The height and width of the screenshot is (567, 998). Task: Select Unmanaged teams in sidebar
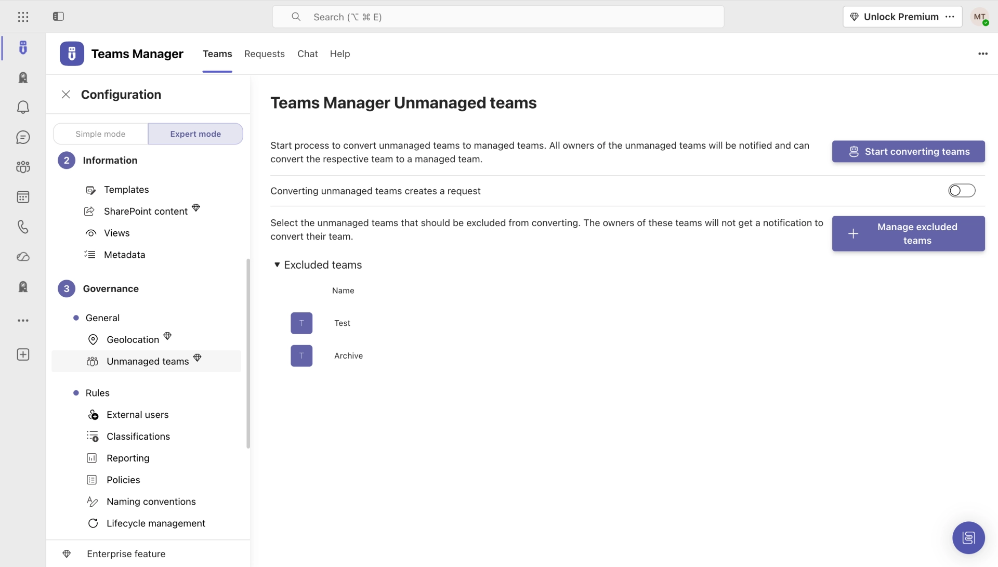(x=147, y=361)
